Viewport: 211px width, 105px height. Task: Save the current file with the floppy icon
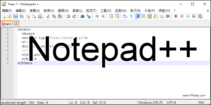point(16,16)
